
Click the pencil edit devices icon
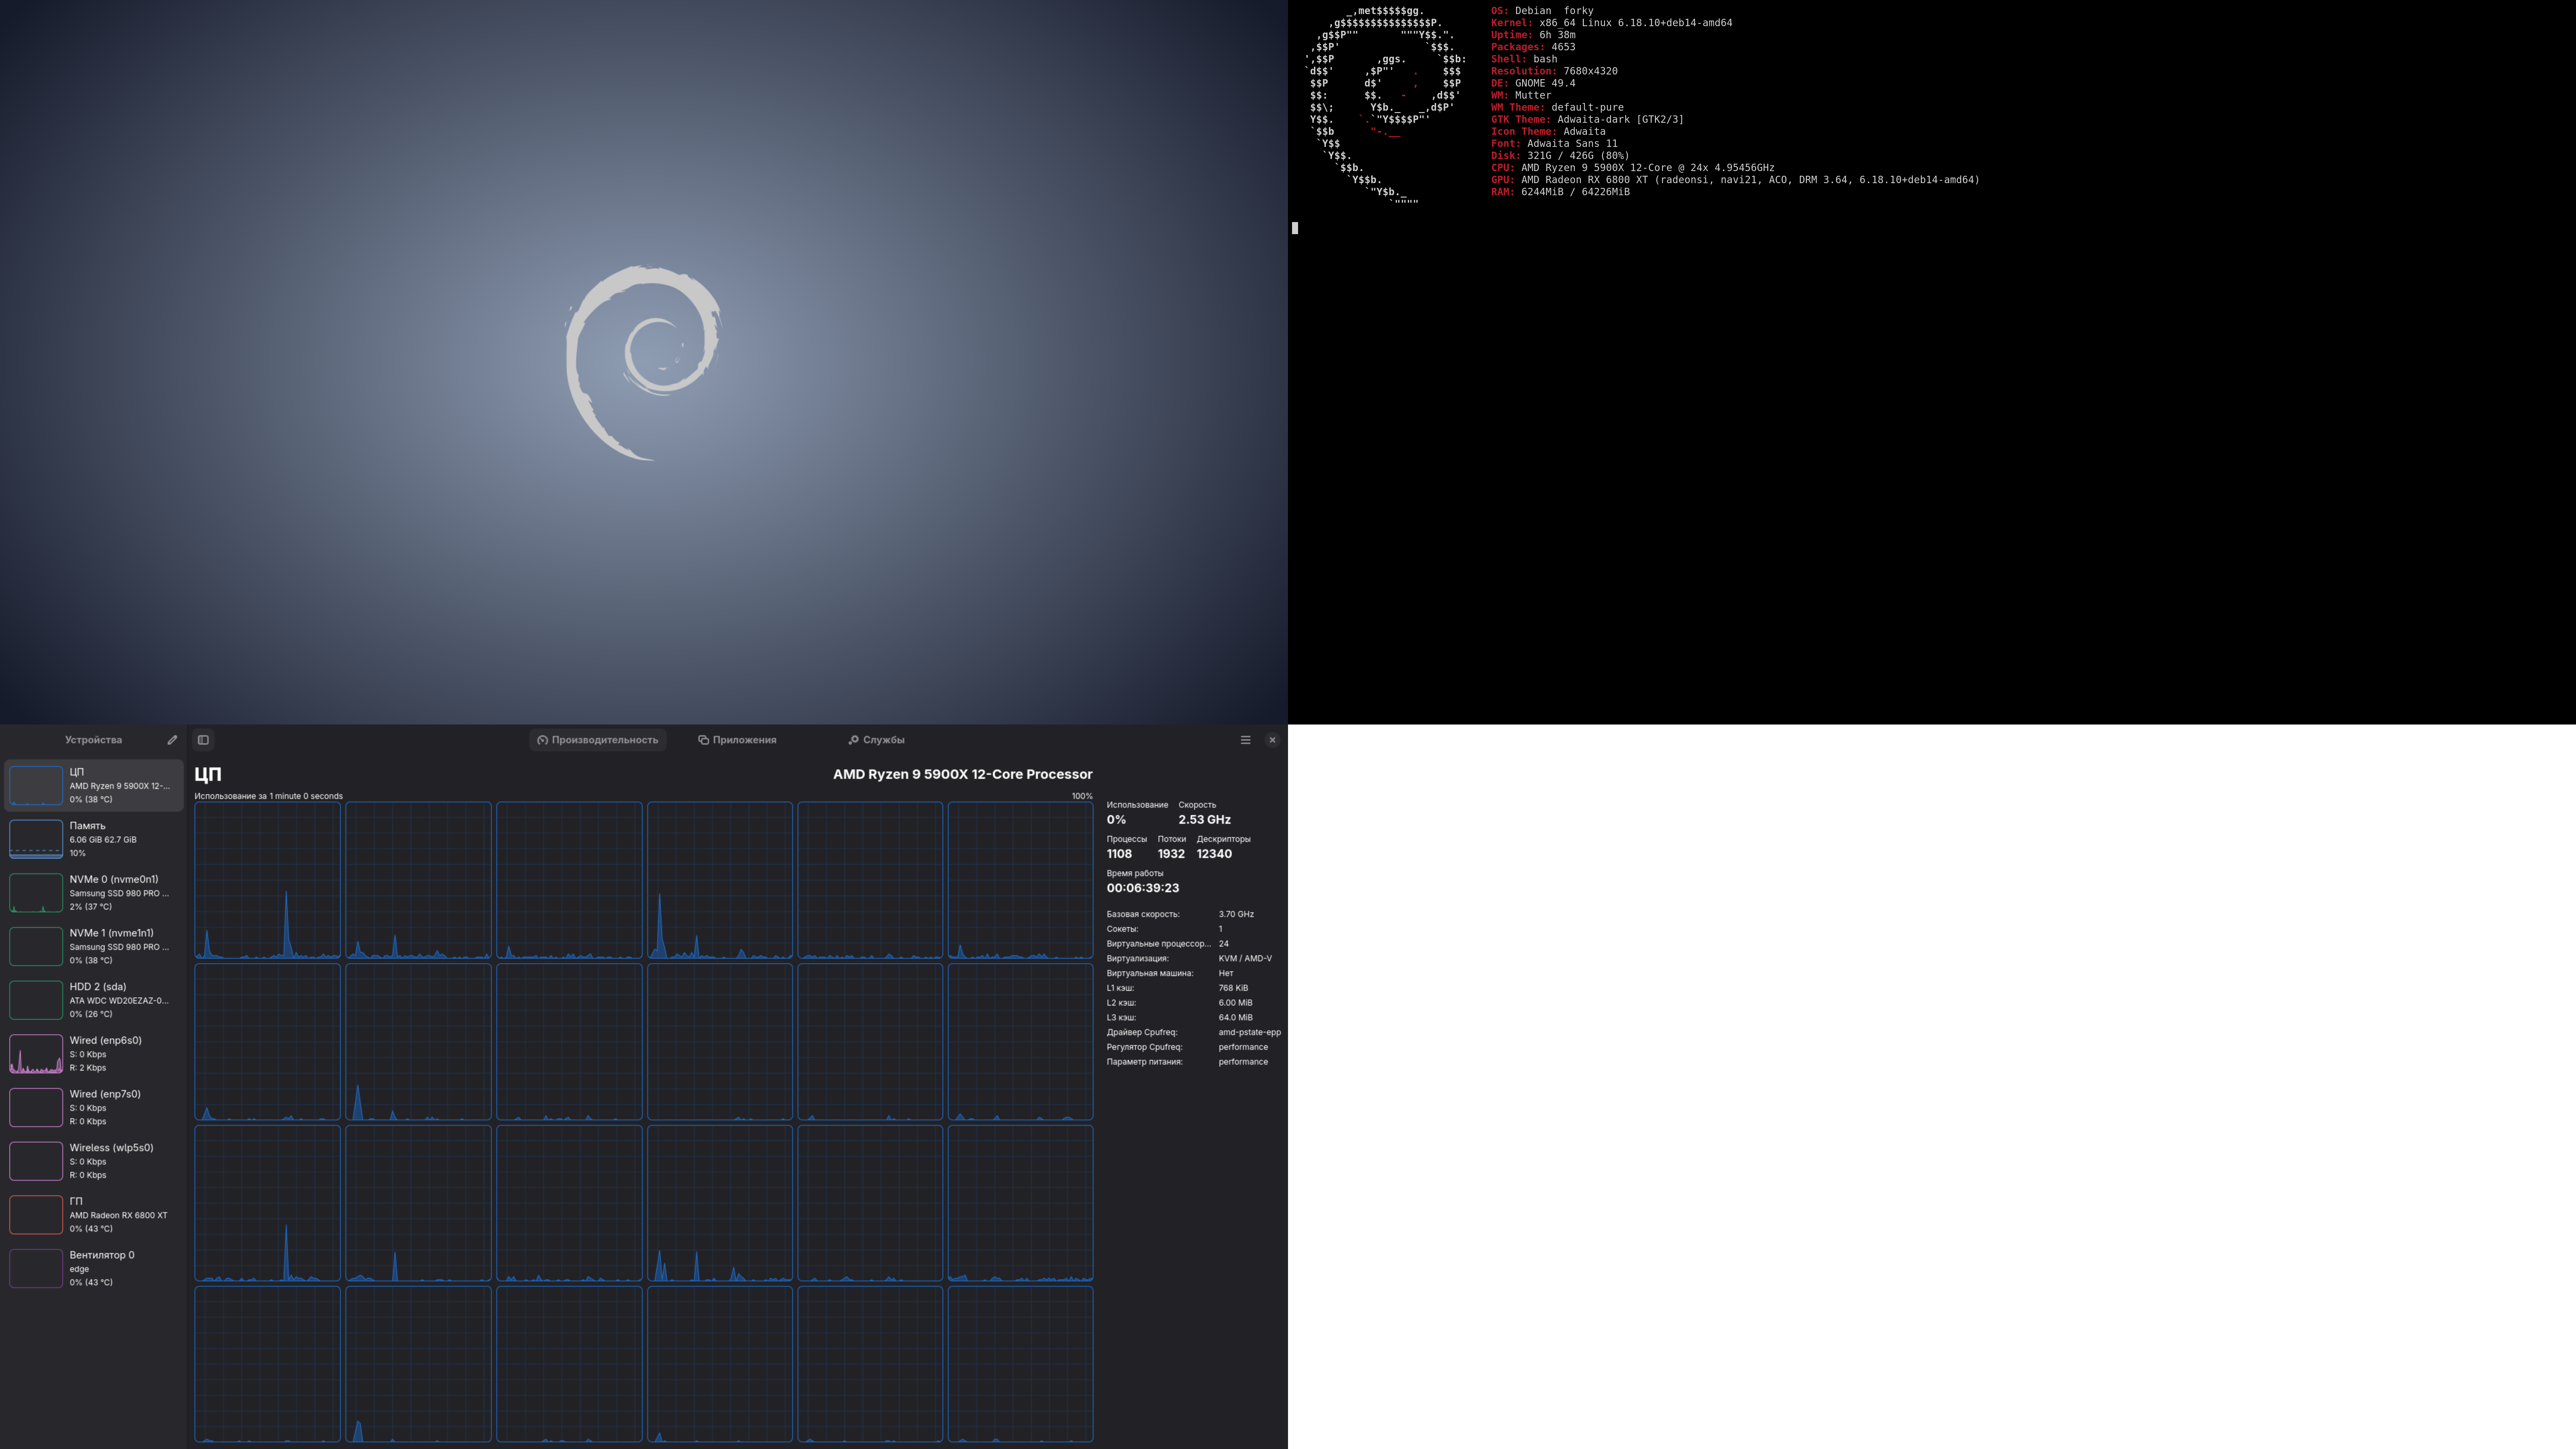[172, 740]
